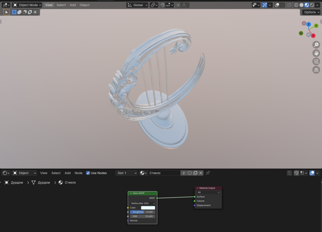This screenshot has height=232, width=322.
Task: Expand the Multiscatter GGX distribution dropdown
Action: (x=142, y=203)
